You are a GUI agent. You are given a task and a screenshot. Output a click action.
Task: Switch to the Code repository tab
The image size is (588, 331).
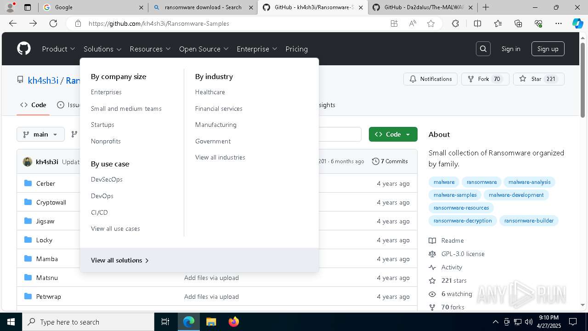[x=33, y=105]
